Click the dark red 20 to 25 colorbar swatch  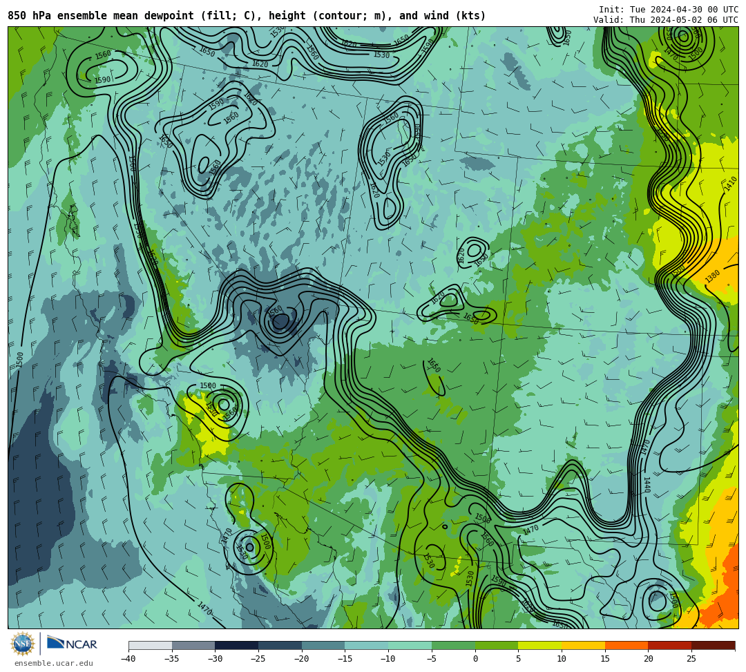click(x=670, y=645)
